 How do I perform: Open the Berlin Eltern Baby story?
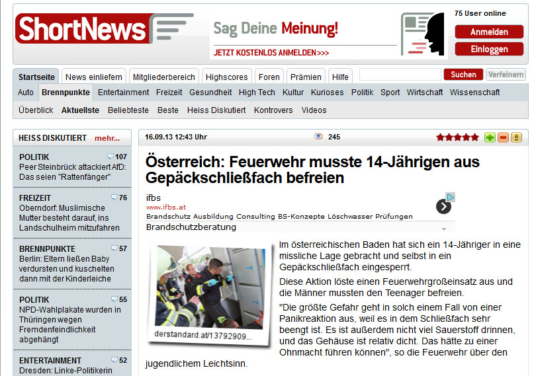(66, 268)
